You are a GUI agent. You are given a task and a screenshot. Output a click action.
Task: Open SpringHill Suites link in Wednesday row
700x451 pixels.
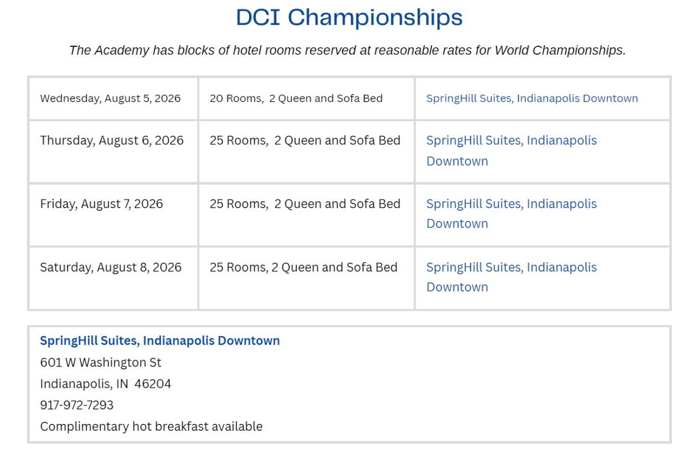[532, 99]
